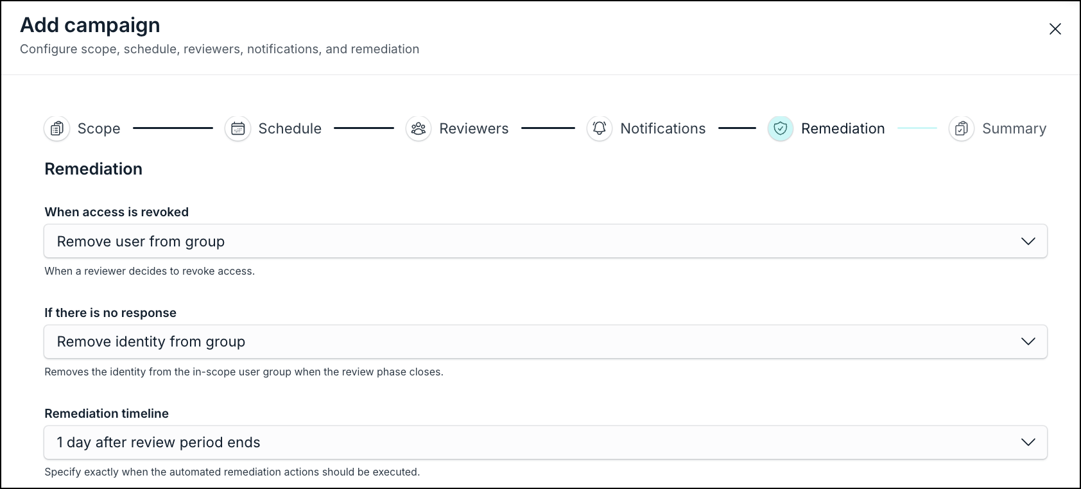Click helper text 'When a reviewer decides to revoke access.'
Viewport: 1081px width, 489px height.
point(150,271)
